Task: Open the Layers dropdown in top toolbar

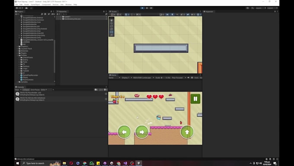Action: pos(261,8)
